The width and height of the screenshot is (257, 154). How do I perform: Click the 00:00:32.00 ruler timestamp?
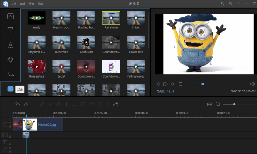pyautogui.click(x=100, y=113)
